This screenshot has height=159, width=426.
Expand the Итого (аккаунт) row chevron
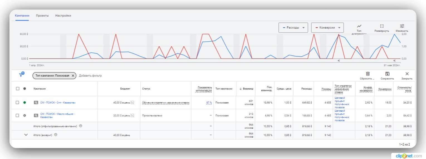pos(26,135)
